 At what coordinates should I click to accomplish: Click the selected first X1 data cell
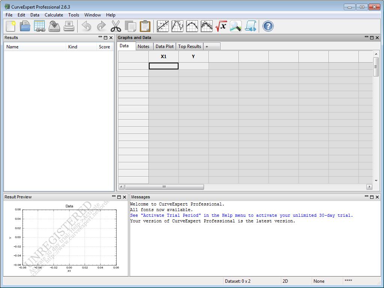[163, 66]
